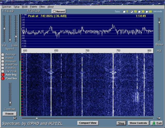Screen dimensions: 165x128
Task: Click the 700 Hz frequency scale label
Action: [x=87, y=51]
